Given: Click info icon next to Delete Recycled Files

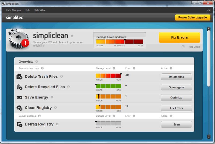Looking at the screenshot, I should pyautogui.click(x=69, y=87).
